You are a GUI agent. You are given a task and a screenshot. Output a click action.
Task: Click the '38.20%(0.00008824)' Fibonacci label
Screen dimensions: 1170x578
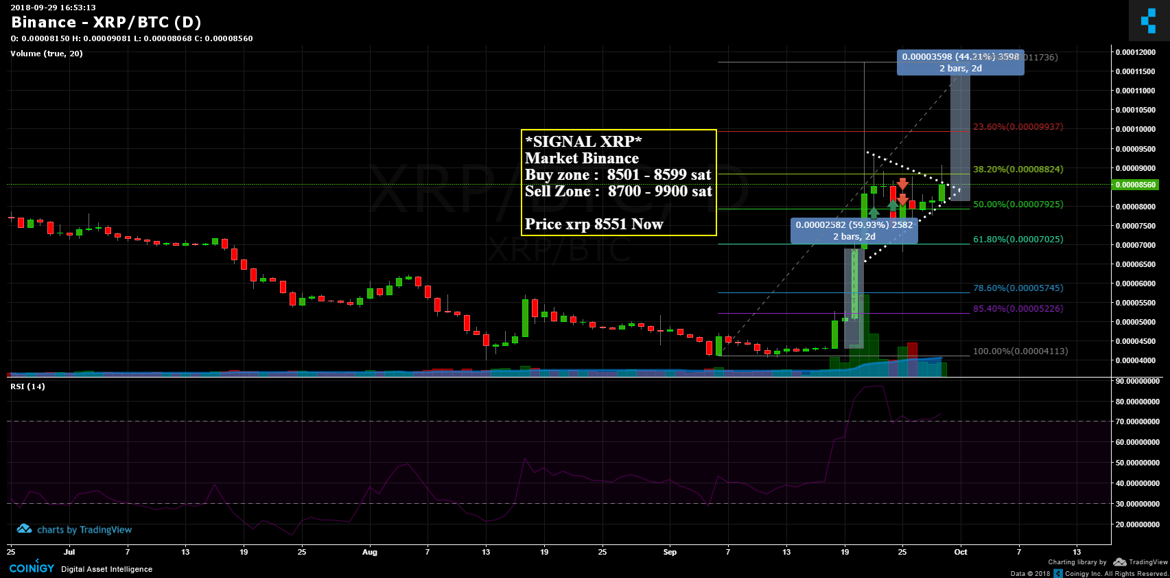coord(1018,169)
